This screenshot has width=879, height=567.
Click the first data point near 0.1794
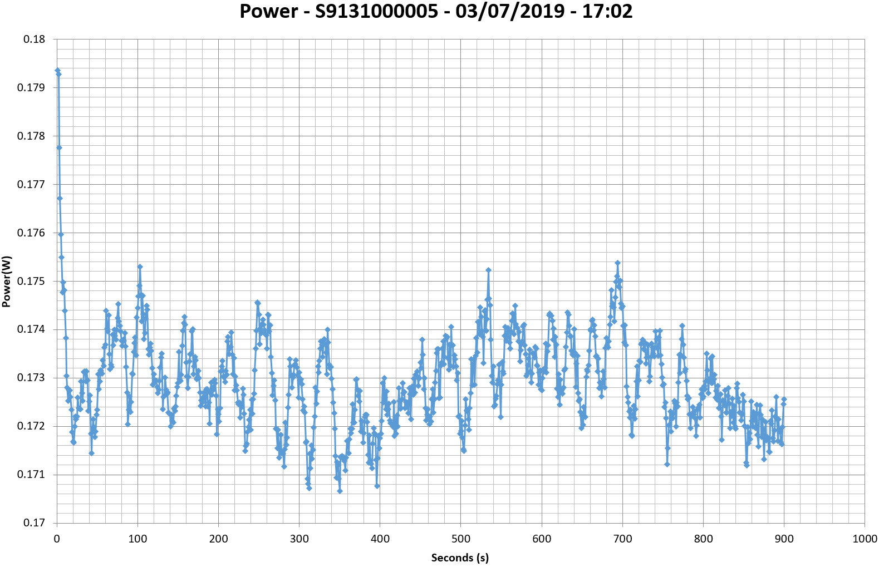[57, 71]
